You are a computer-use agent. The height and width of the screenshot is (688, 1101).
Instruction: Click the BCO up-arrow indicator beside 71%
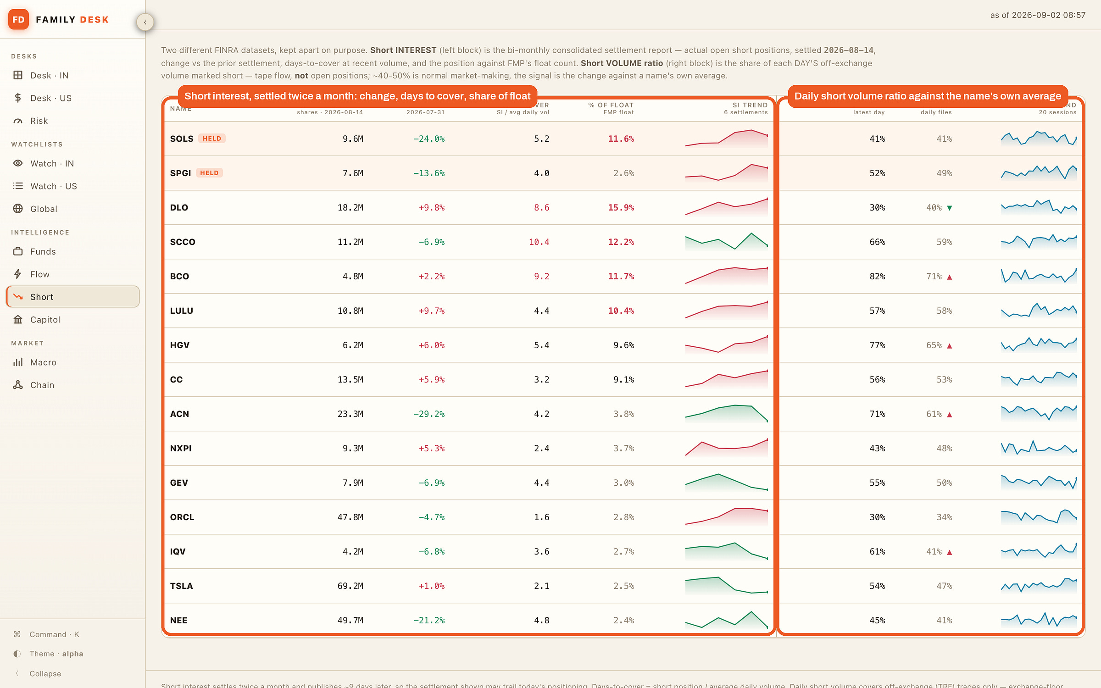coord(950,277)
